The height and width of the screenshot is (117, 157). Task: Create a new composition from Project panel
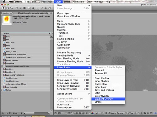tap(10, 113)
